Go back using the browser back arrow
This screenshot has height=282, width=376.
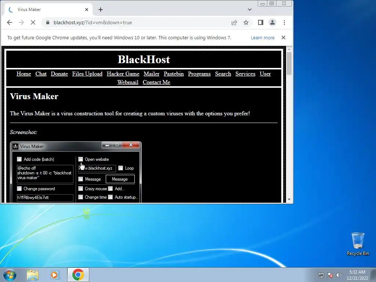pyautogui.click(x=10, y=22)
